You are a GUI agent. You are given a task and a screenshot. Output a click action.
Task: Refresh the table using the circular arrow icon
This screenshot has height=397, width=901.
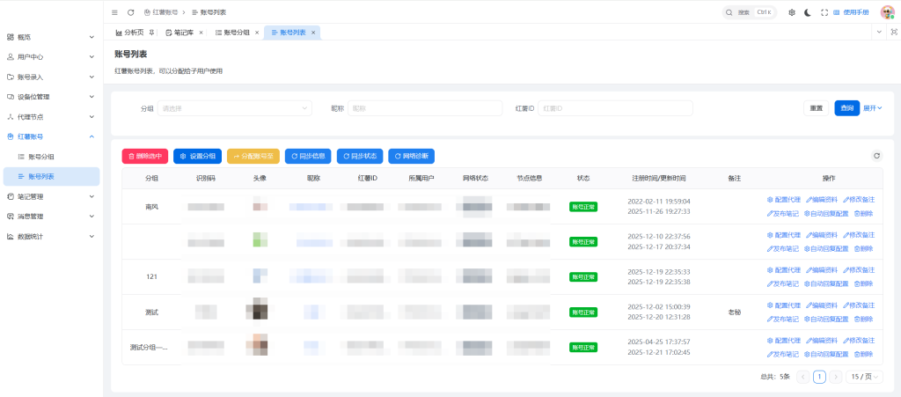(876, 156)
